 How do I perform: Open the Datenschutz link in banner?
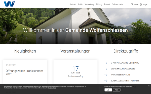point(52,88)
